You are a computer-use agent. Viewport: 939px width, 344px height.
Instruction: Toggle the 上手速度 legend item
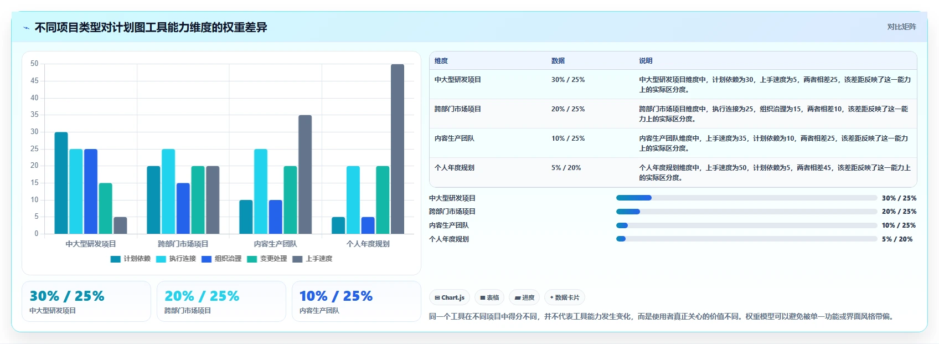click(x=312, y=259)
